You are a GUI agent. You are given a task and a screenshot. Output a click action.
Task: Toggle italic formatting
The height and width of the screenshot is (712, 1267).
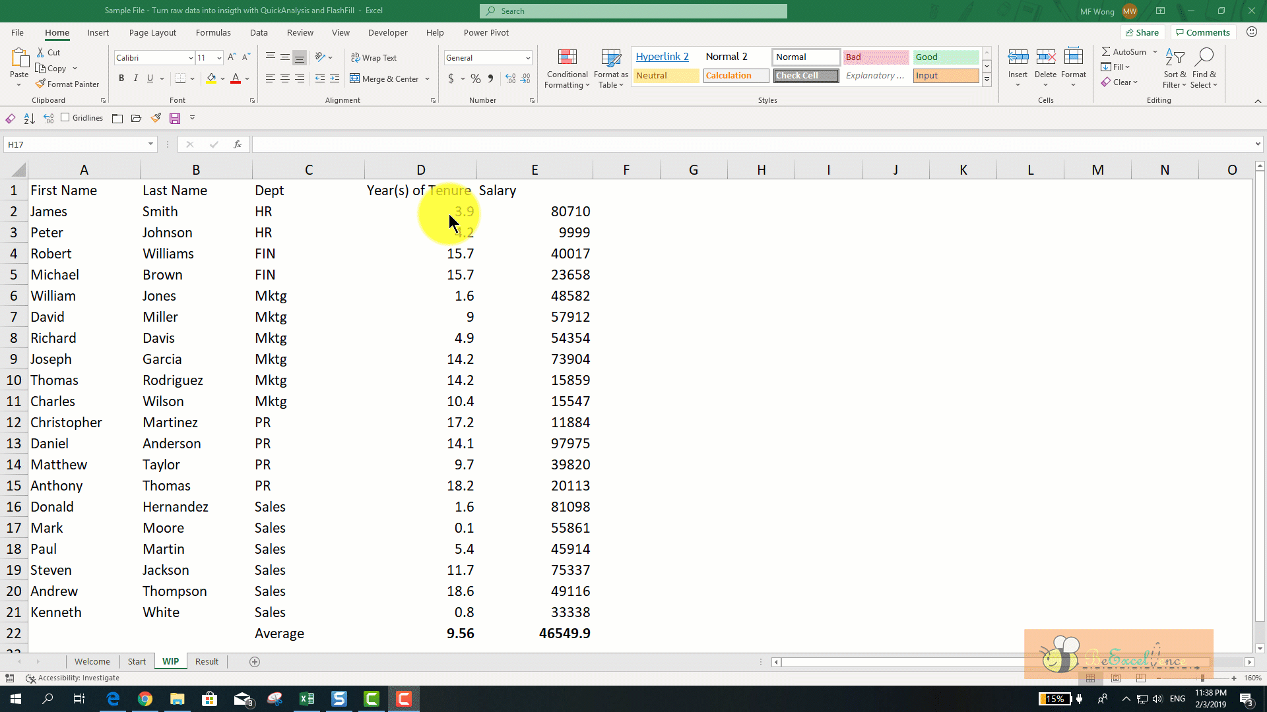pos(136,78)
